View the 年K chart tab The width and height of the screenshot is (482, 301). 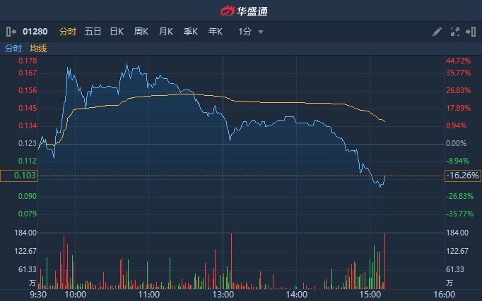coord(216,32)
